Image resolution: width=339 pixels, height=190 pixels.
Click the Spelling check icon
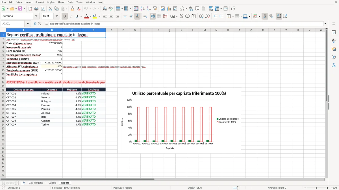(x=111, y=9)
